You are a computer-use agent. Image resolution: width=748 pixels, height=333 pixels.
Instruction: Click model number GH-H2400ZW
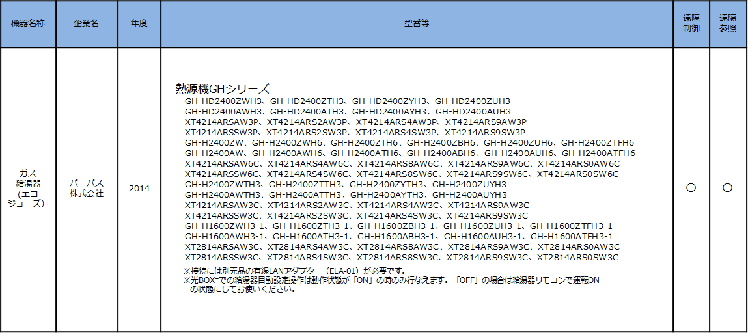[215, 142]
